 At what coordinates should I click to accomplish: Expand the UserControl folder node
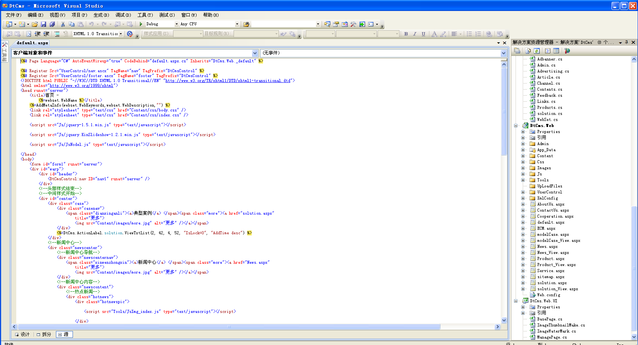tap(523, 192)
